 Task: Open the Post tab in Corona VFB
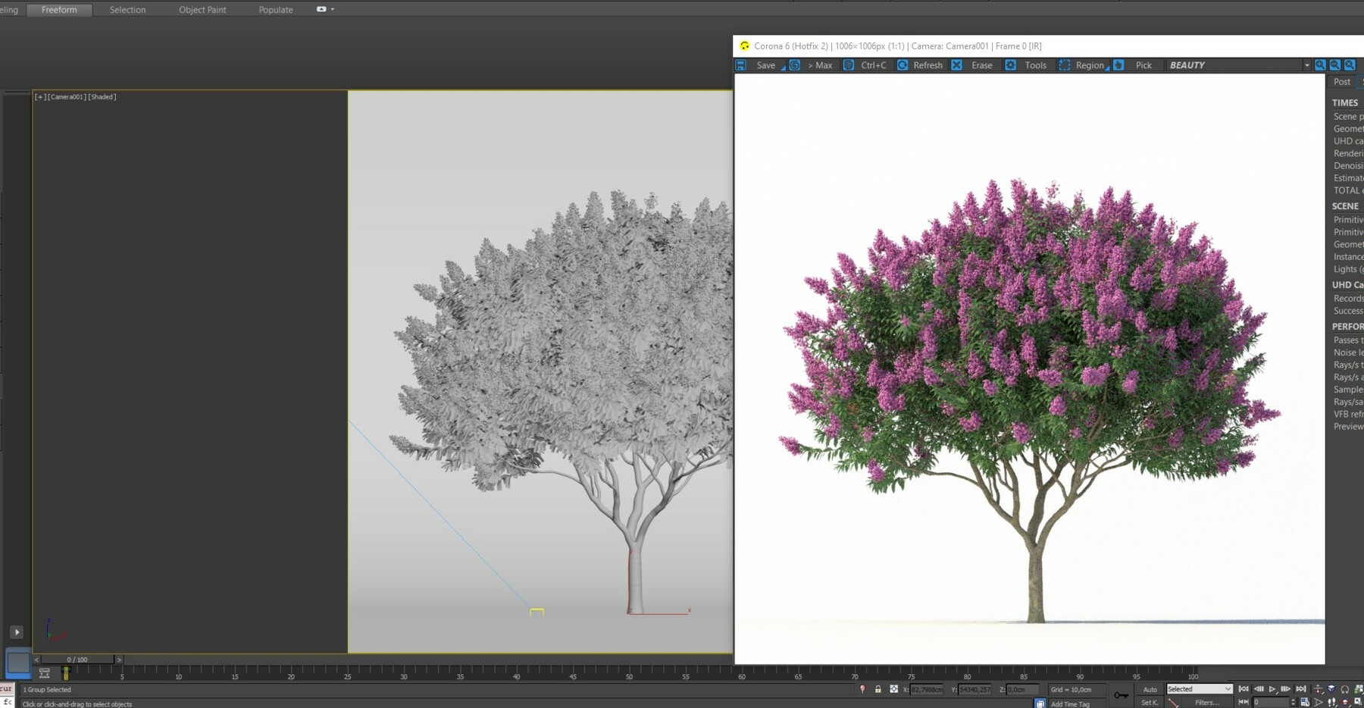tap(1341, 82)
